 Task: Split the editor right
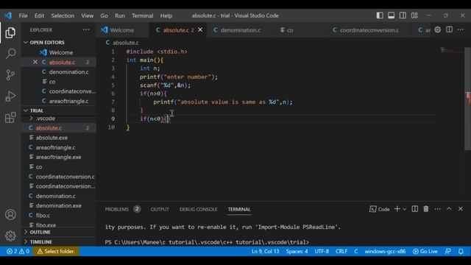[449, 29]
